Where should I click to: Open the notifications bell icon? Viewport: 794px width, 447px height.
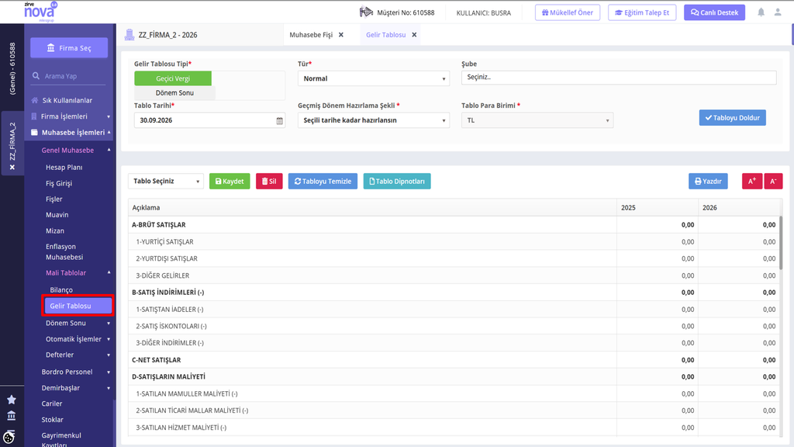(761, 12)
